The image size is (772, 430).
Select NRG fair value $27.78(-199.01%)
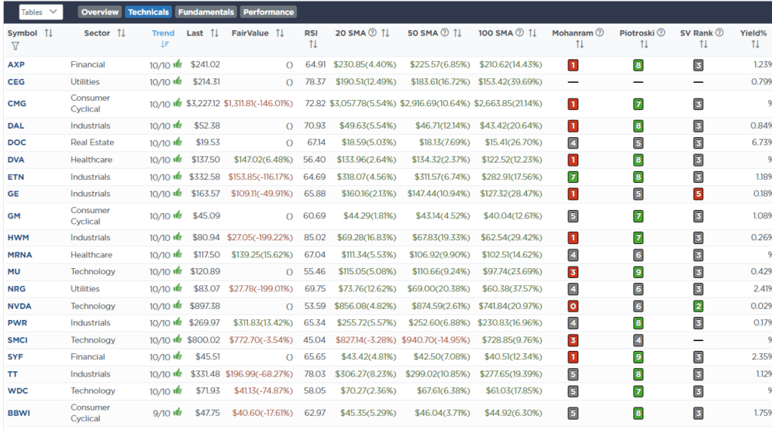pyautogui.click(x=260, y=288)
